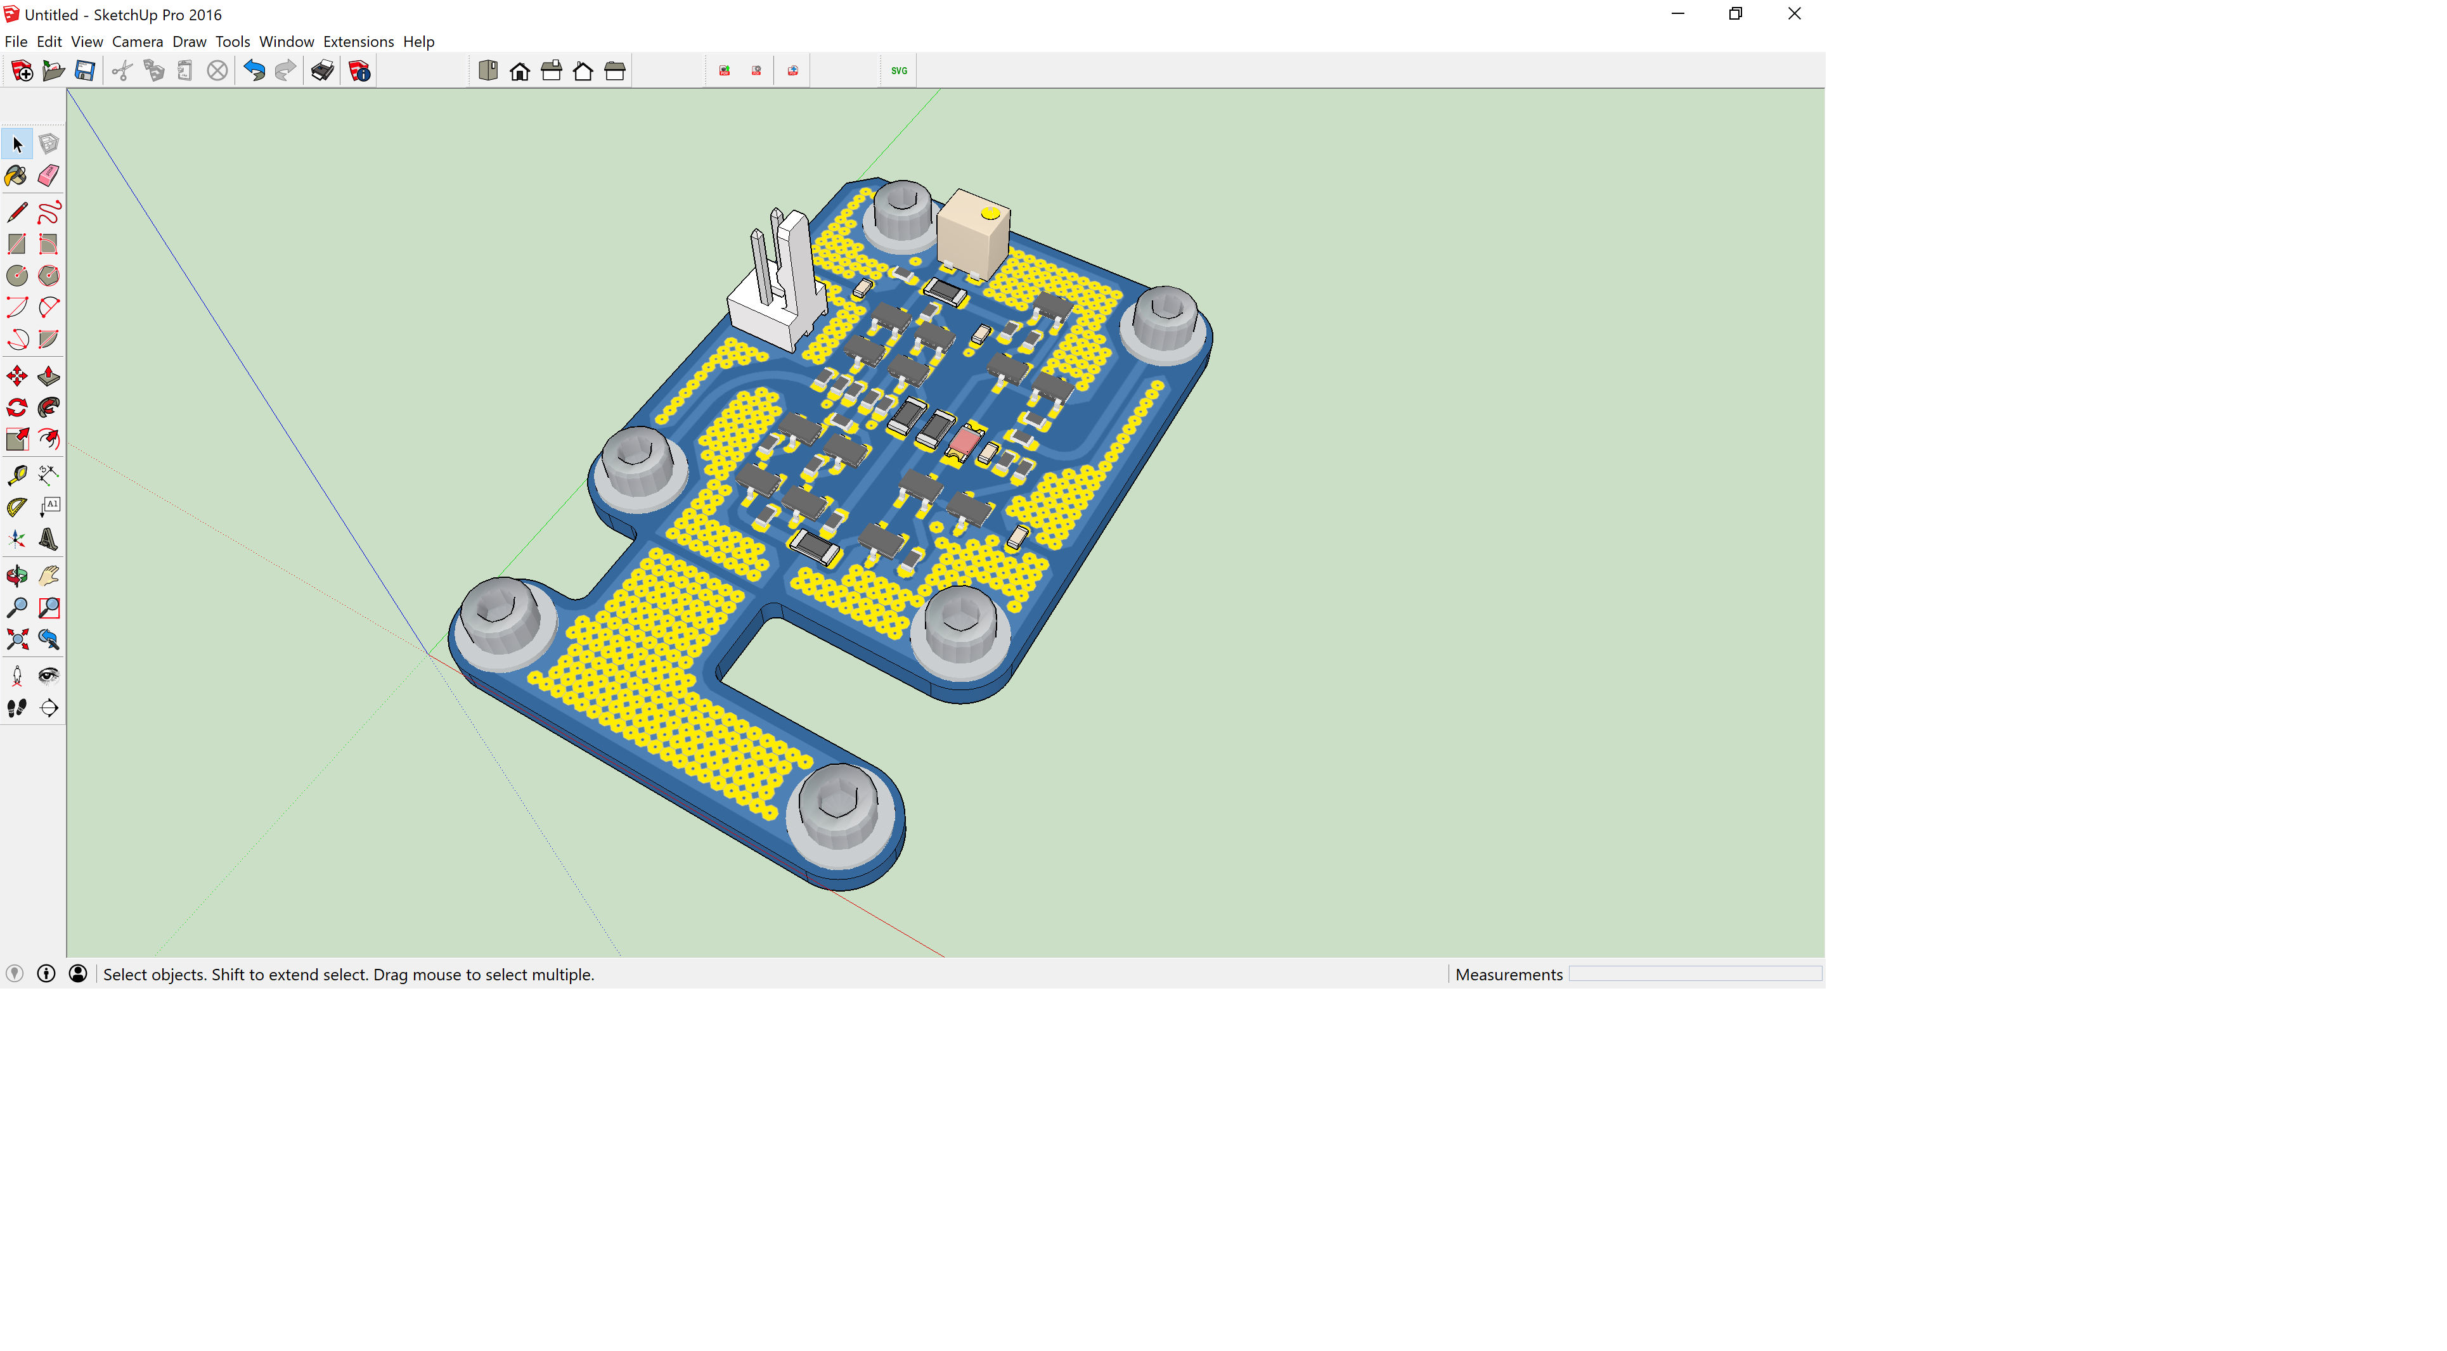Print the model
2447x1351 pixels.
(323, 71)
